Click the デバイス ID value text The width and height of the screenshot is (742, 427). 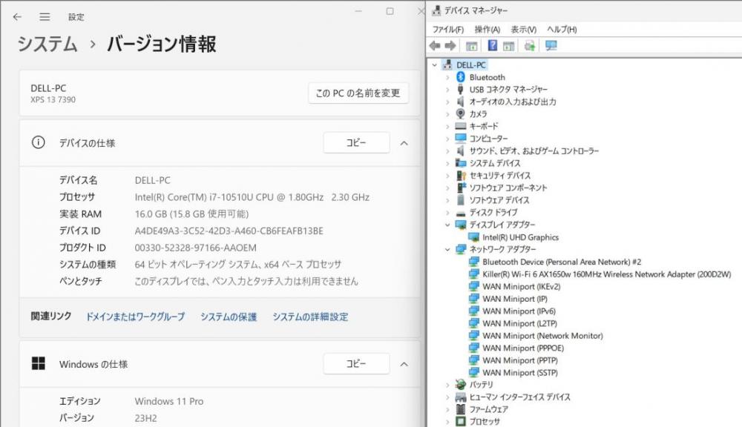229,231
